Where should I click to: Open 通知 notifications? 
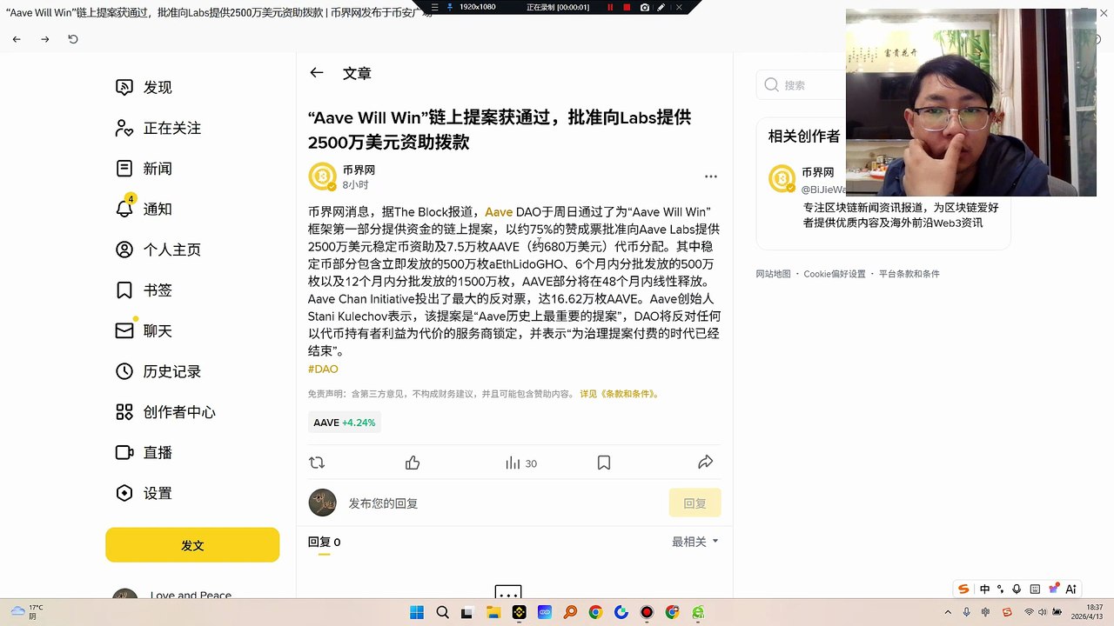(144, 210)
